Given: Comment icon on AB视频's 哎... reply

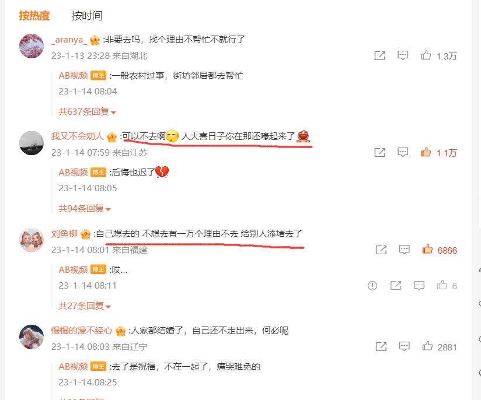Looking at the screenshot, I should tap(419, 286).
